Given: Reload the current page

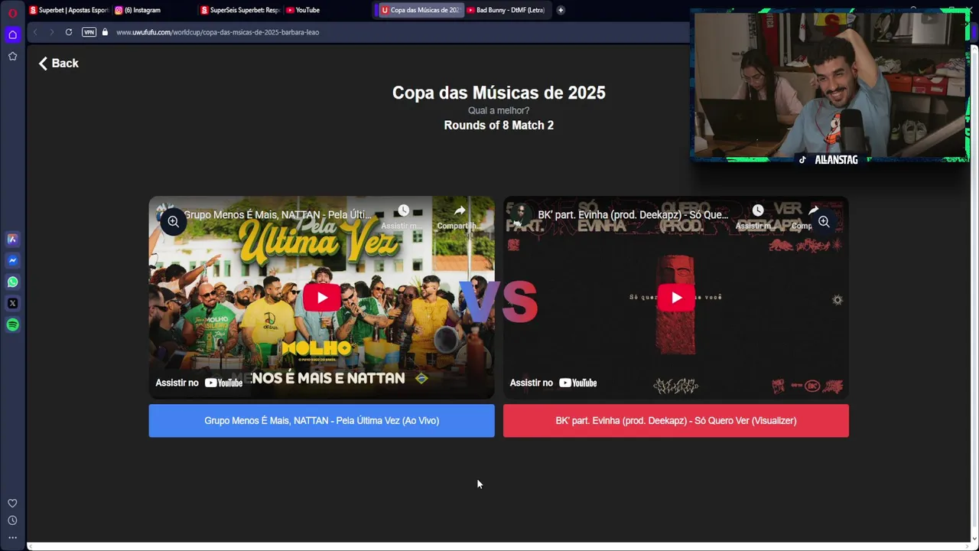Looking at the screenshot, I should (x=69, y=32).
